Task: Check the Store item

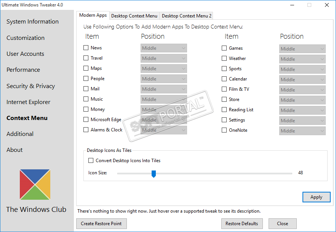Action: (x=224, y=99)
